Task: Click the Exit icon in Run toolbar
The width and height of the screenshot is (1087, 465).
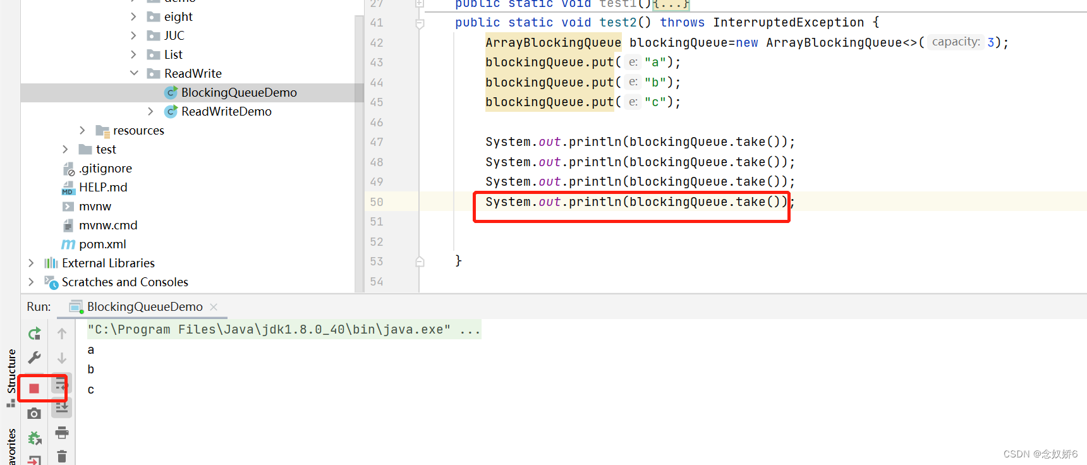Action: pyautogui.click(x=35, y=460)
